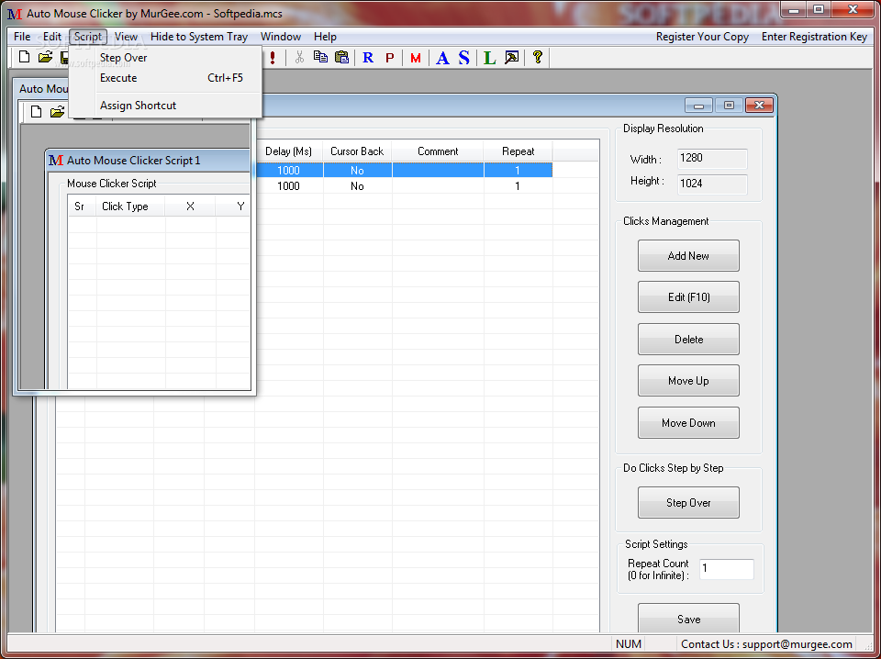Click Click Type column header in Script 1 window
The width and height of the screenshot is (881, 659).
click(x=131, y=207)
